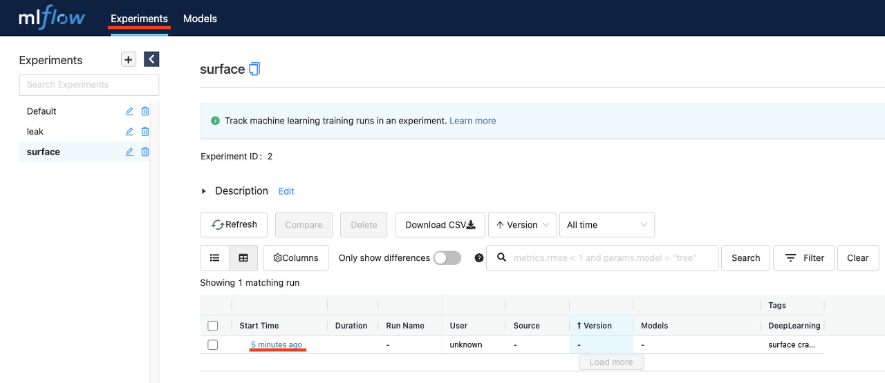Edit the surface experiment name
The image size is (885, 383).
(129, 152)
